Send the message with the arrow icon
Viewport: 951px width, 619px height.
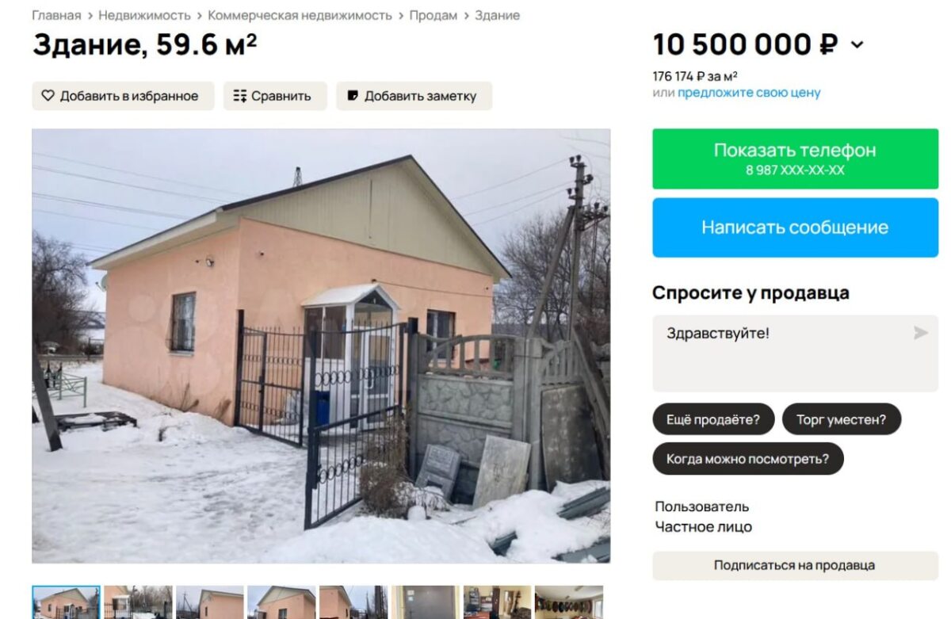pyautogui.click(x=920, y=333)
